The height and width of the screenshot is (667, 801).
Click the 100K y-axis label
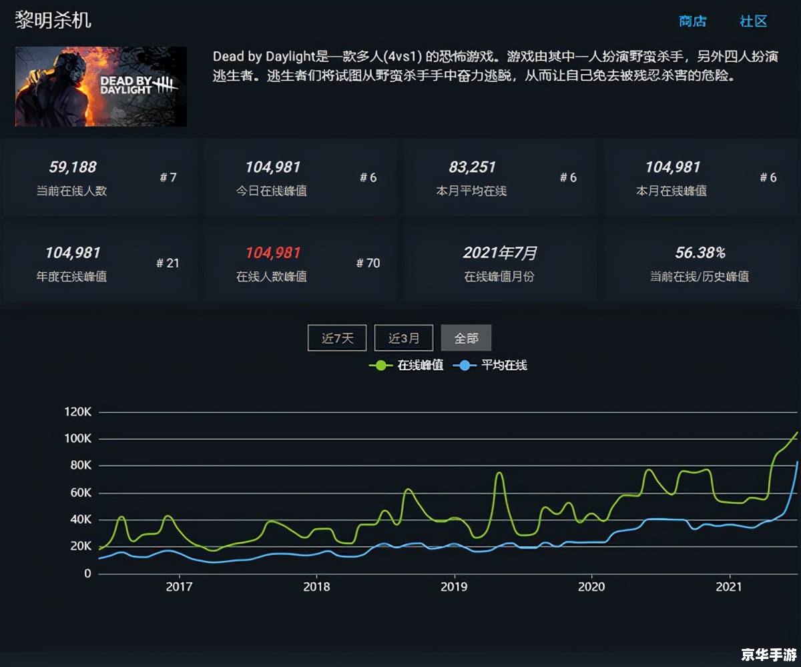point(77,439)
